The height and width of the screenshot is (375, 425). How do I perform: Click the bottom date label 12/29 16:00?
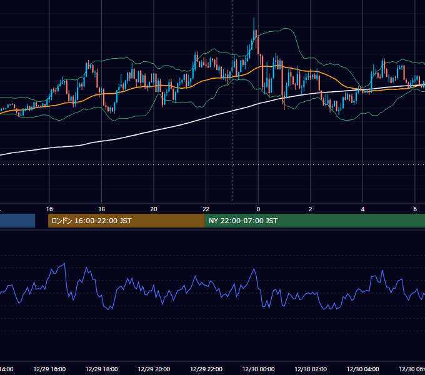coord(49,369)
